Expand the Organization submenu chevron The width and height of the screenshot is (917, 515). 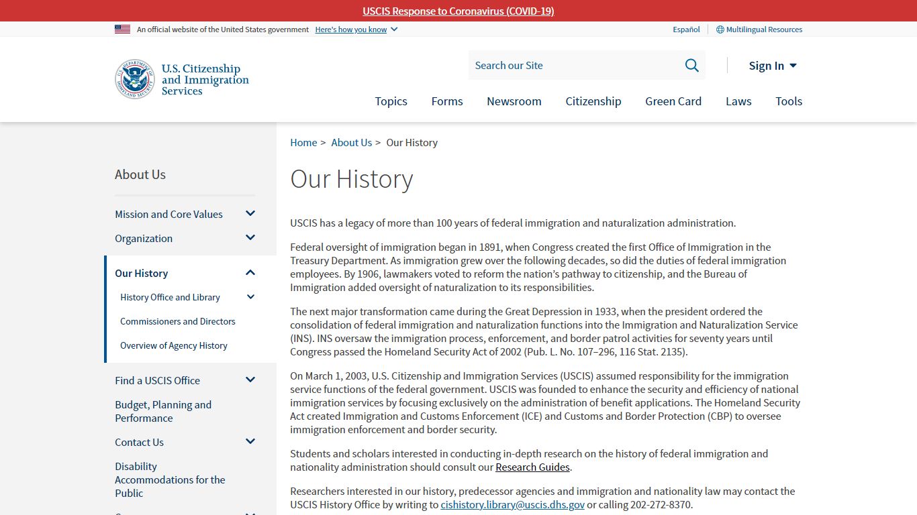pyautogui.click(x=250, y=238)
